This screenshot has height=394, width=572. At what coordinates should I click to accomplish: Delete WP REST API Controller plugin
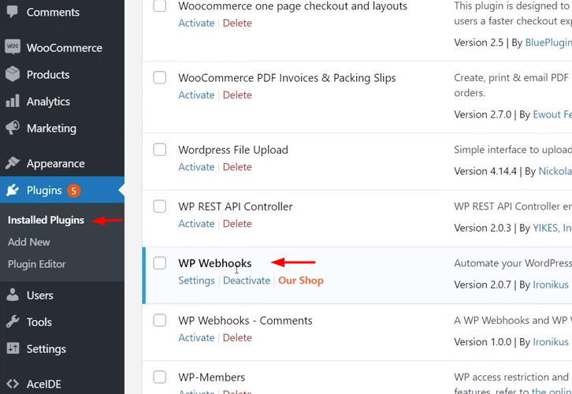[x=237, y=223]
